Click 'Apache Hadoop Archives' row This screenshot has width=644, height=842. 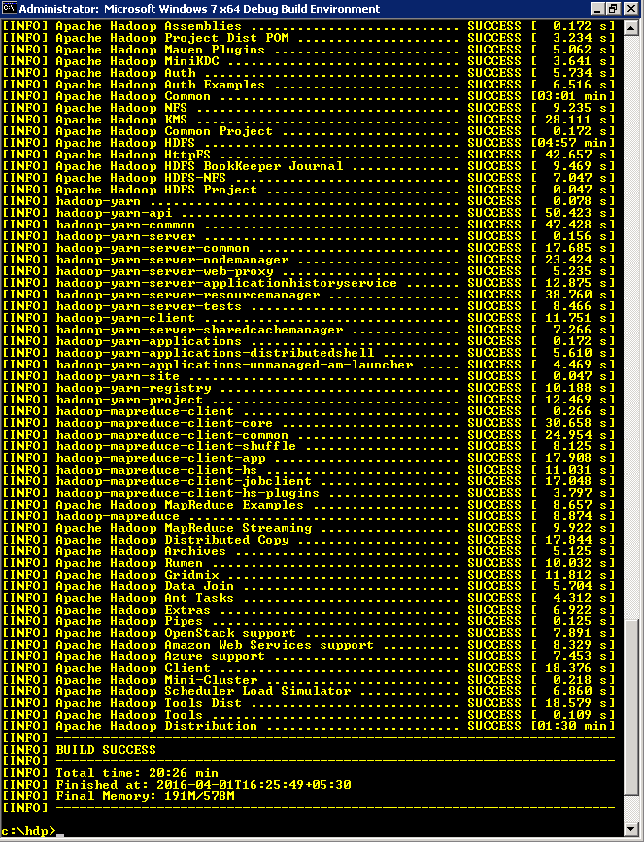pos(309,552)
